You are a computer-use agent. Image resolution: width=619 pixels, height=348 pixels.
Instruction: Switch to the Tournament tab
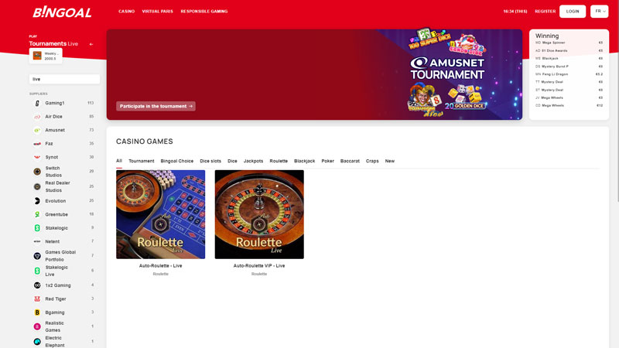142,161
